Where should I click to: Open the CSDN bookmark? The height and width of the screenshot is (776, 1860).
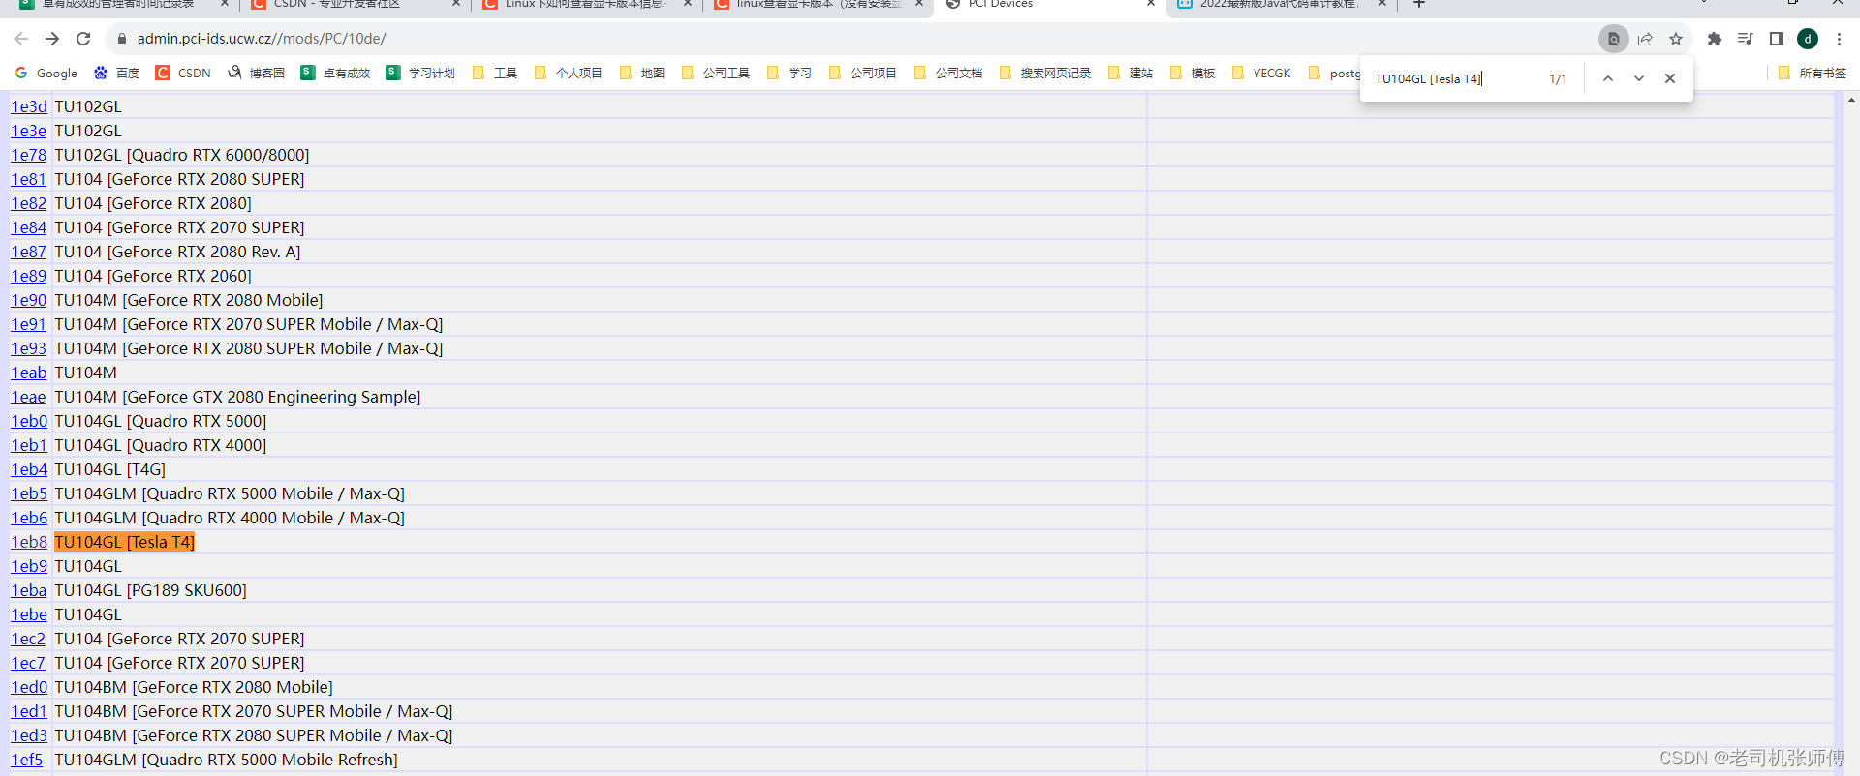[x=183, y=73]
